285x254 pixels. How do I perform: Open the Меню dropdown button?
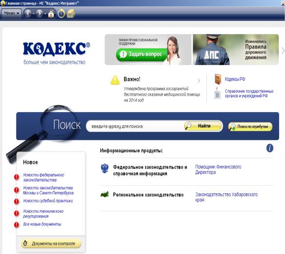(x=12, y=14)
